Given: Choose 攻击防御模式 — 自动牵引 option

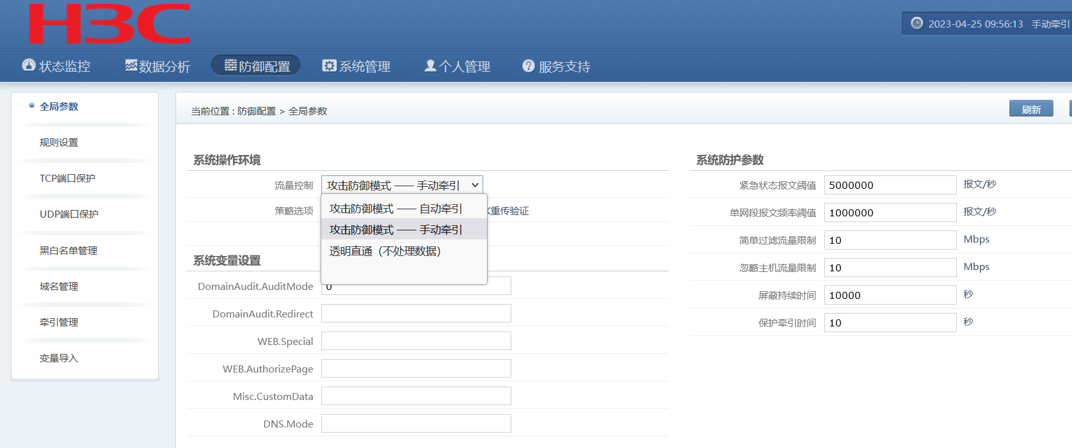Looking at the screenshot, I should 404,209.
